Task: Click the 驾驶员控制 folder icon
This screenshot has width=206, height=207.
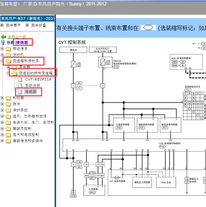Action: coord(8,129)
